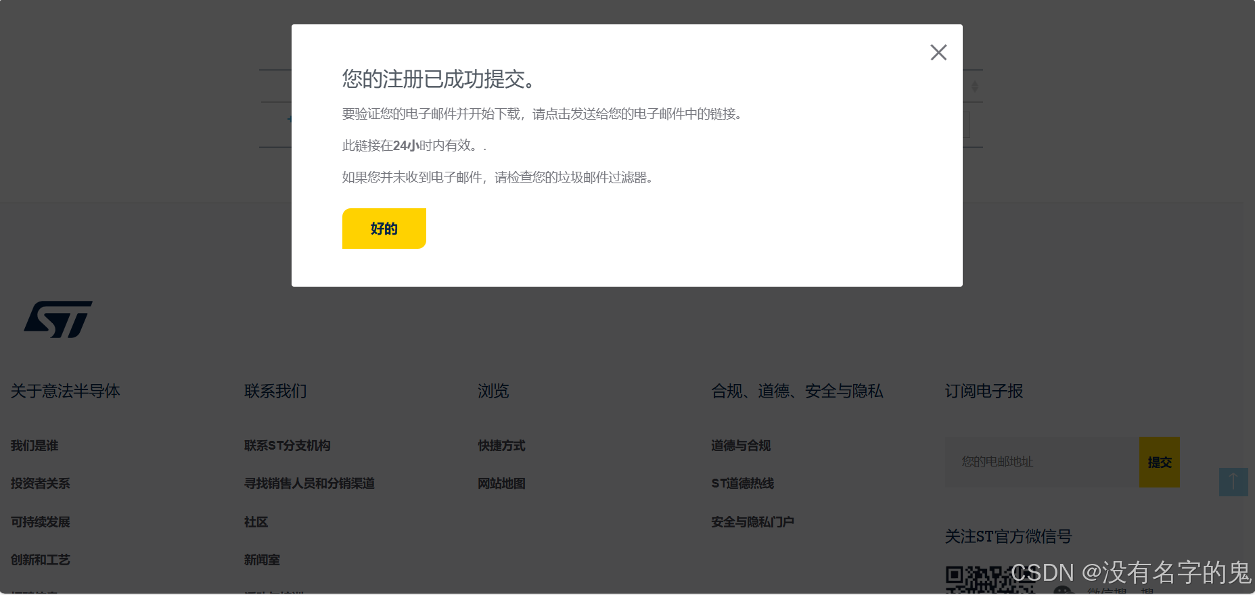
Task: Click the 您的注册已成功提交 dialog title
Action: click(x=440, y=79)
